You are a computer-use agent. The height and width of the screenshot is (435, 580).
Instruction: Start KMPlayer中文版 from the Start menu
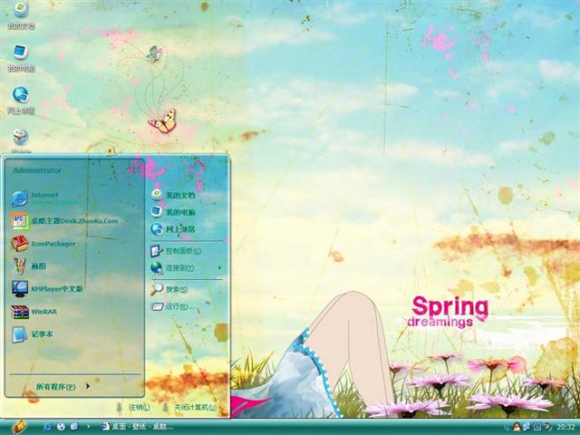click(x=47, y=289)
